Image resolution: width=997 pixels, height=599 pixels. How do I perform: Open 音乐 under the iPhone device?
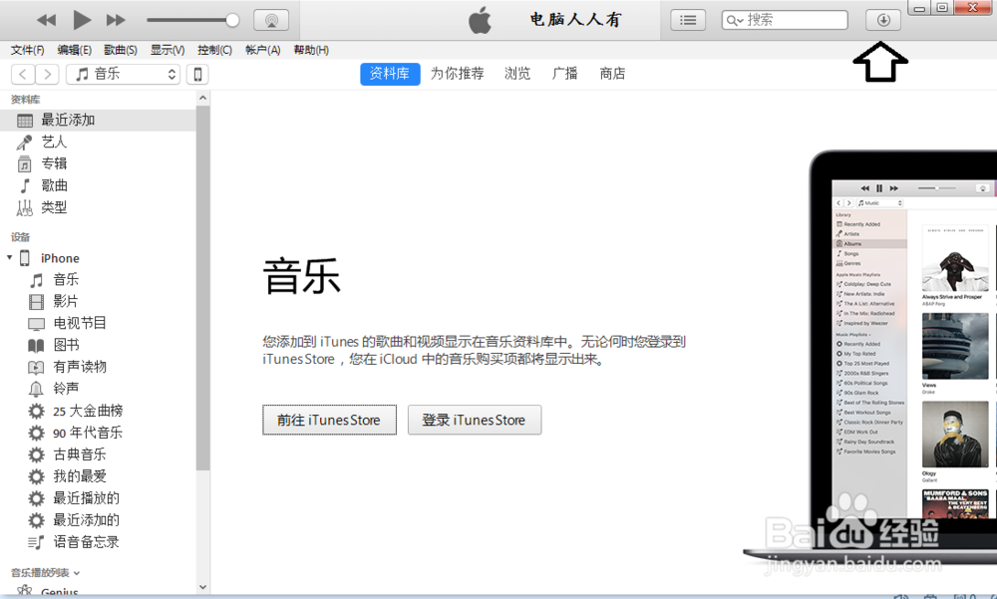[98, 280]
